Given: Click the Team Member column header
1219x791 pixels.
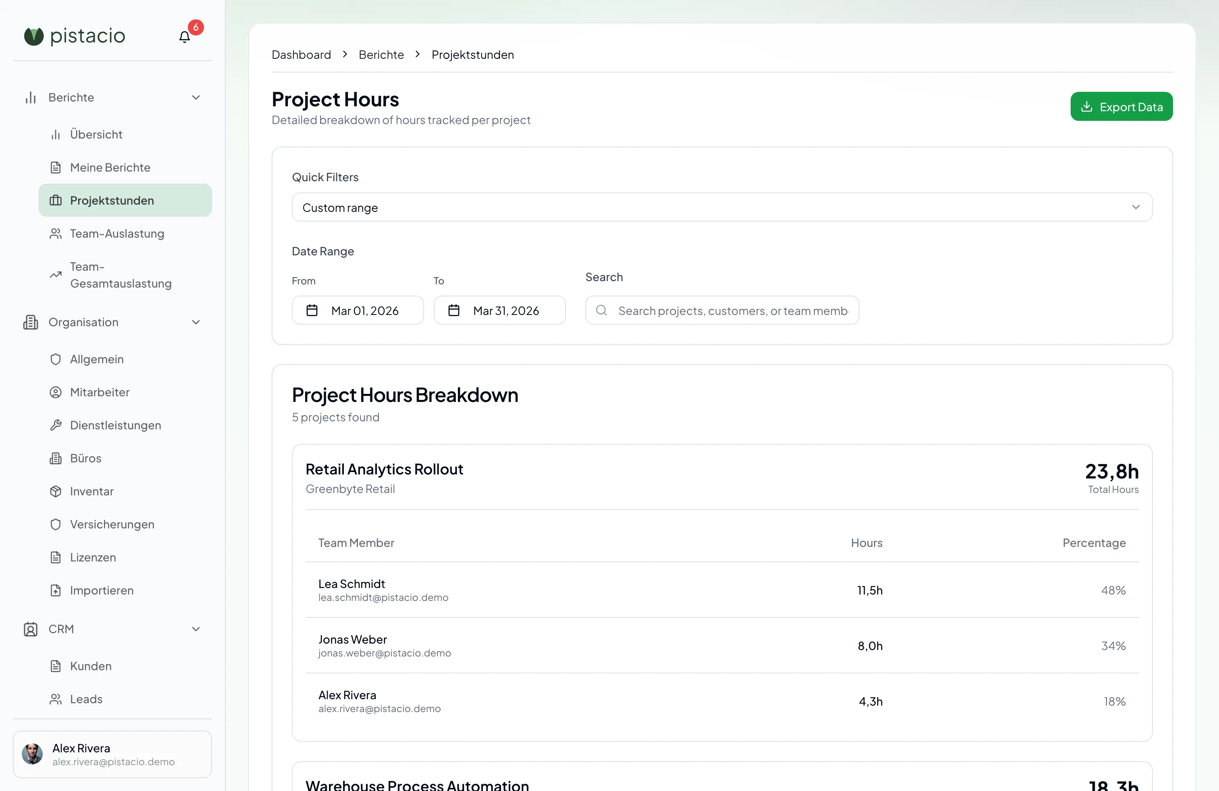Looking at the screenshot, I should pyautogui.click(x=356, y=543).
